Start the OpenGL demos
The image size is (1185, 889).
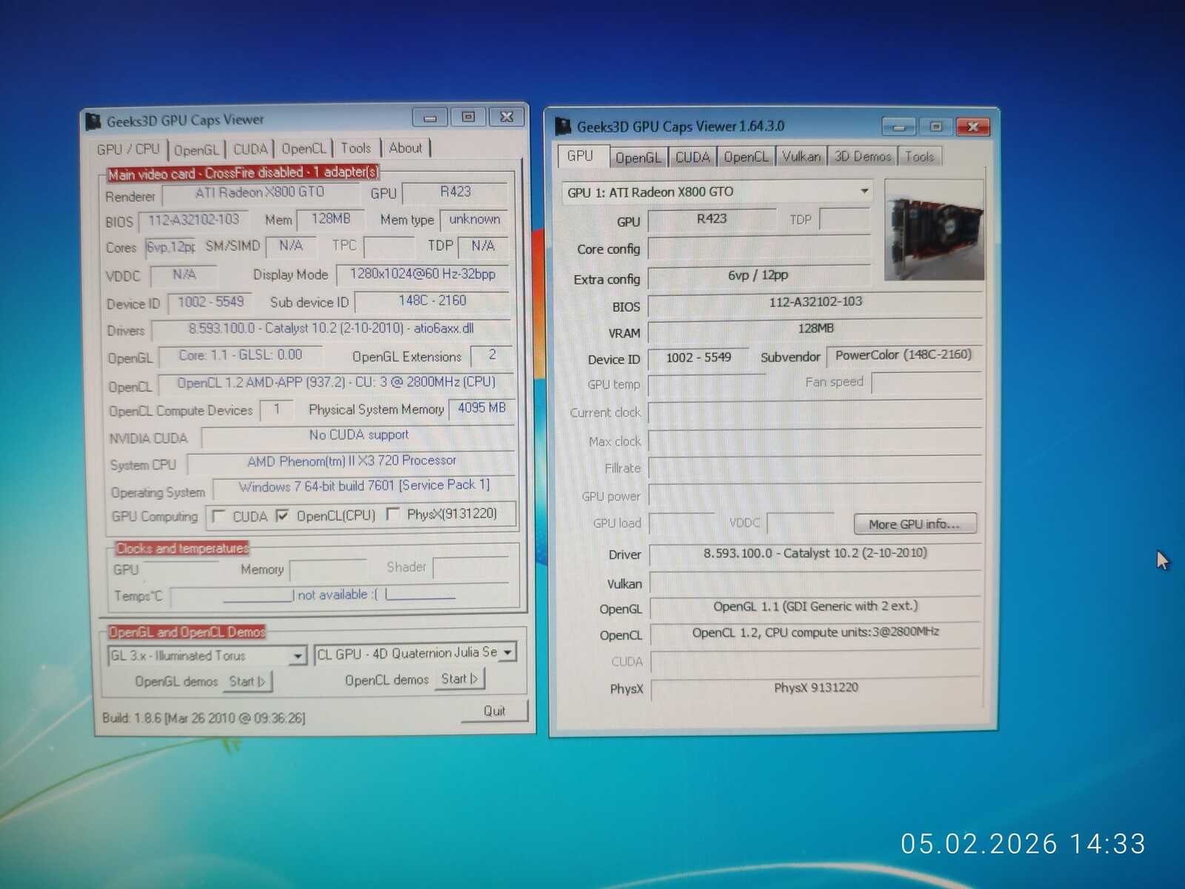[247, 681]
